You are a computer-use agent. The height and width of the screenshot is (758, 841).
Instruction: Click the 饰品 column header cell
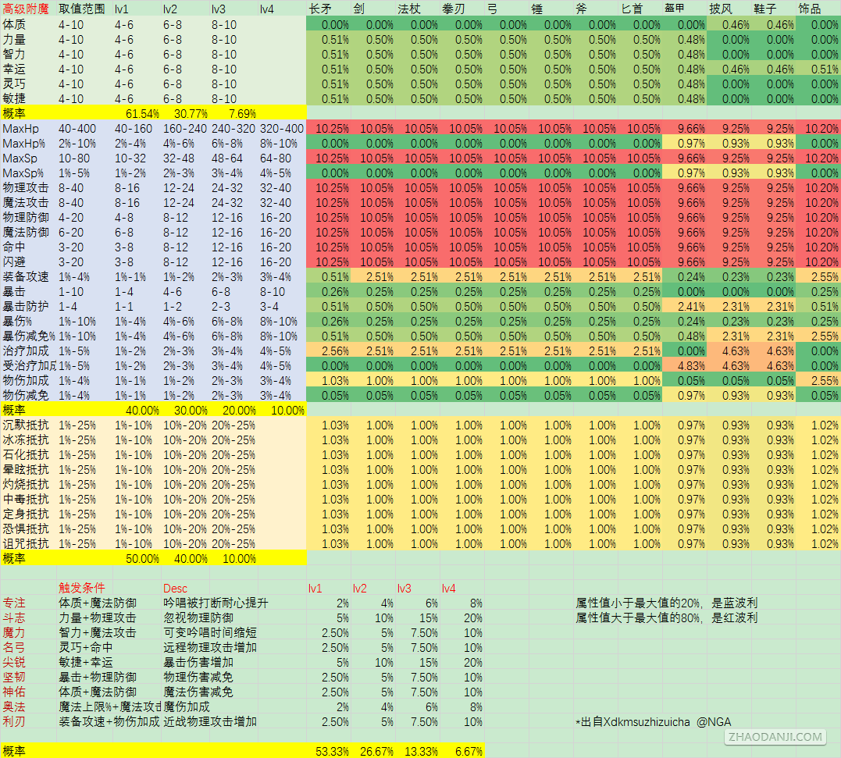[810, 9]
